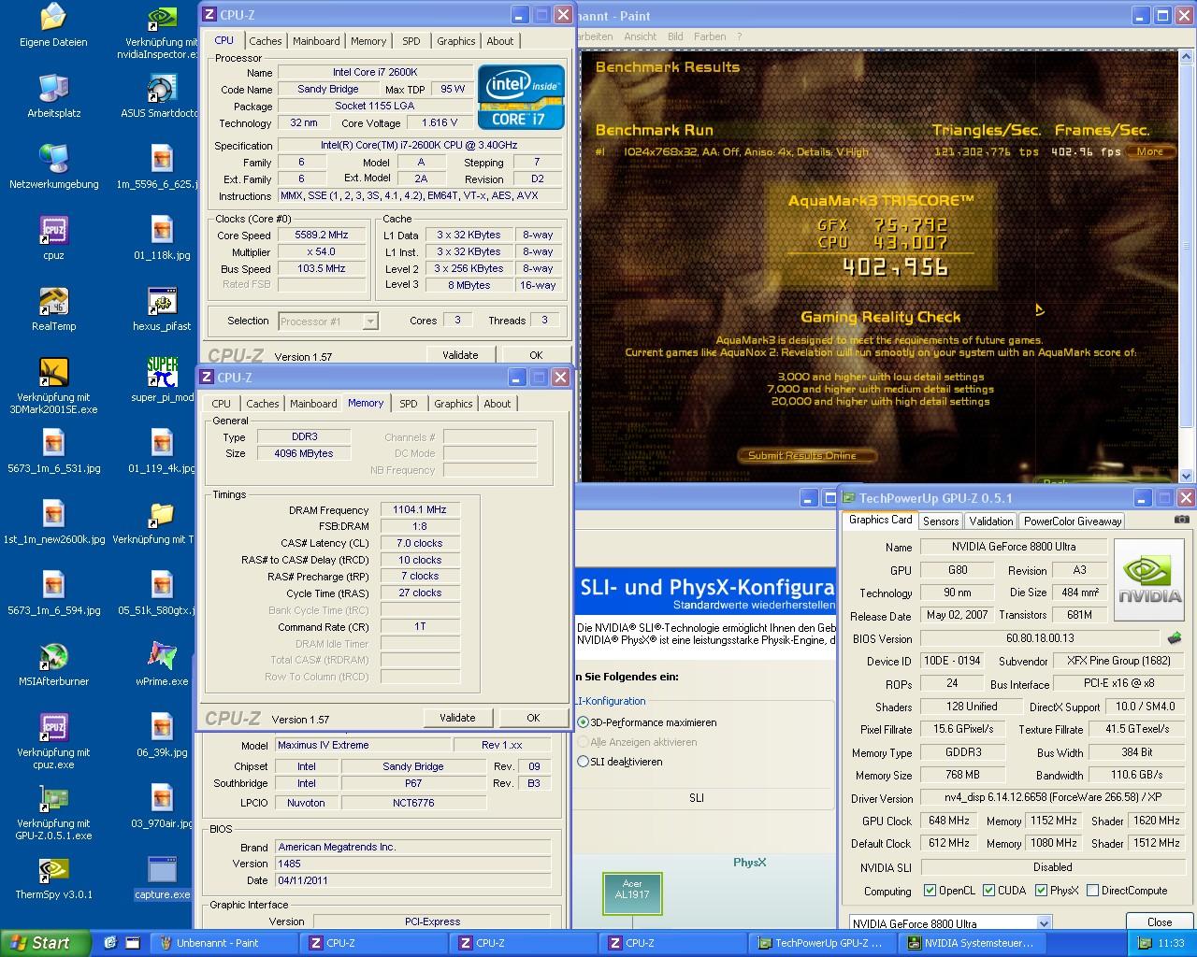
Task: Open the Windows Start menu
Action: (45, 943)
